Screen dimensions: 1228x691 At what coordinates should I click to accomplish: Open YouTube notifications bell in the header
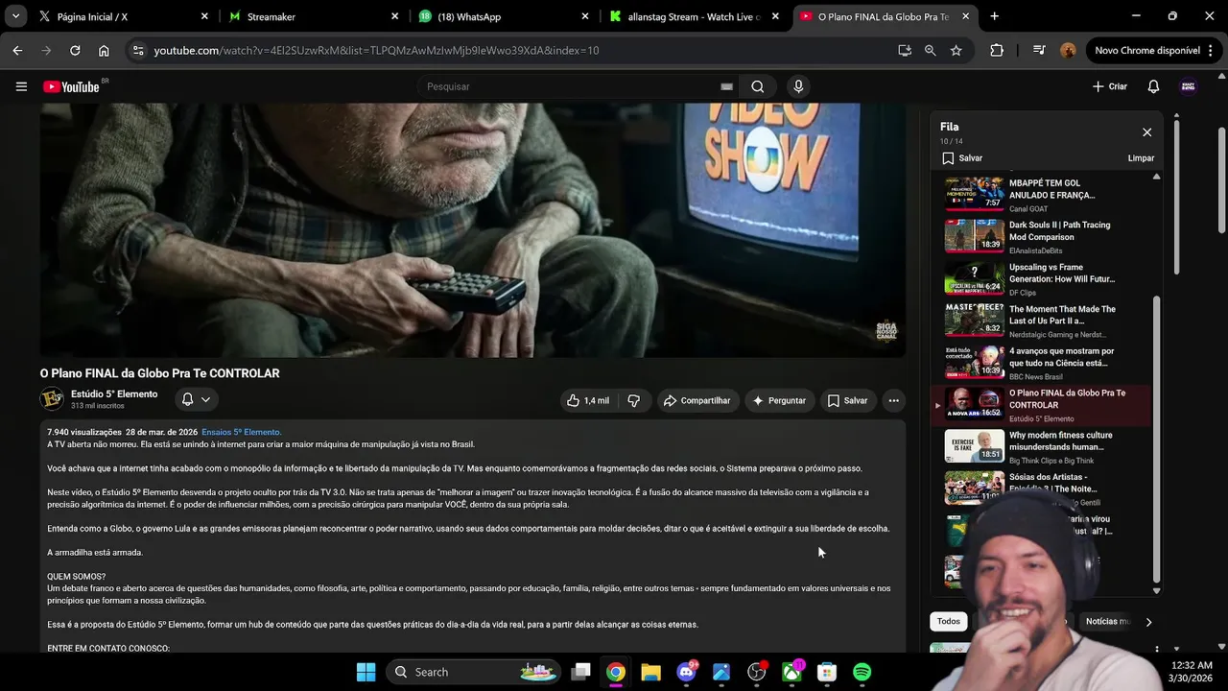[x=1153, y=86]
